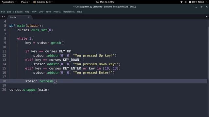
Task: Open the File menu
Action: click(x=3, y=12)
